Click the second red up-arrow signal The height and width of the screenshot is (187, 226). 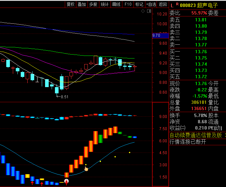tap(42, 184)
